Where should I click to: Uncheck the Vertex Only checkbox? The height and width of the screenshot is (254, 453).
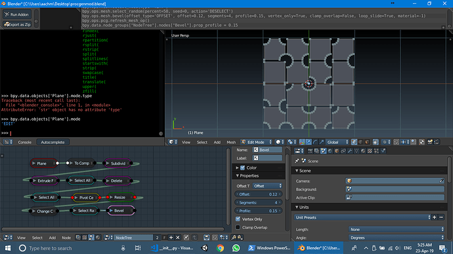238,219
